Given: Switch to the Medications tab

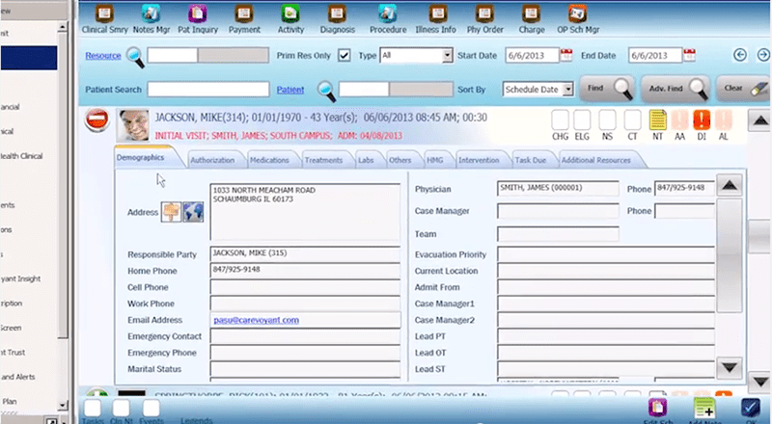Looking at the screenshot, I should pos(269,160).
